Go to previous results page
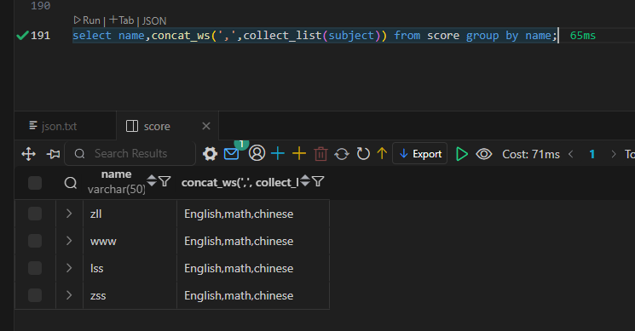This screenshot has width=635, height=331. [570, 154]
